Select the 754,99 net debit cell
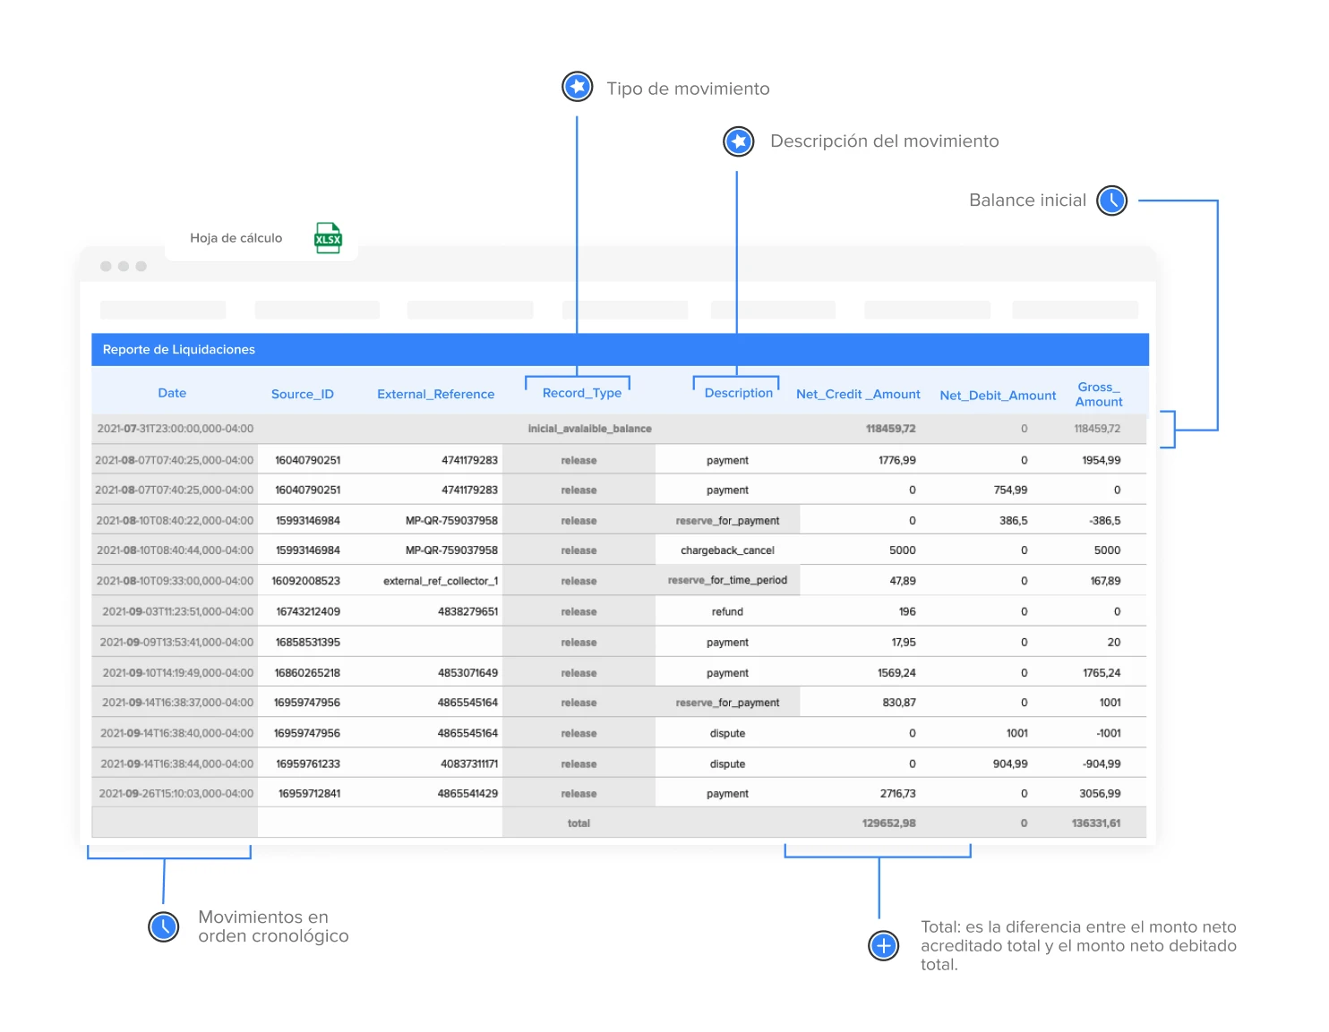This screenshot has width=1329, height=1032. [1011, 490]
